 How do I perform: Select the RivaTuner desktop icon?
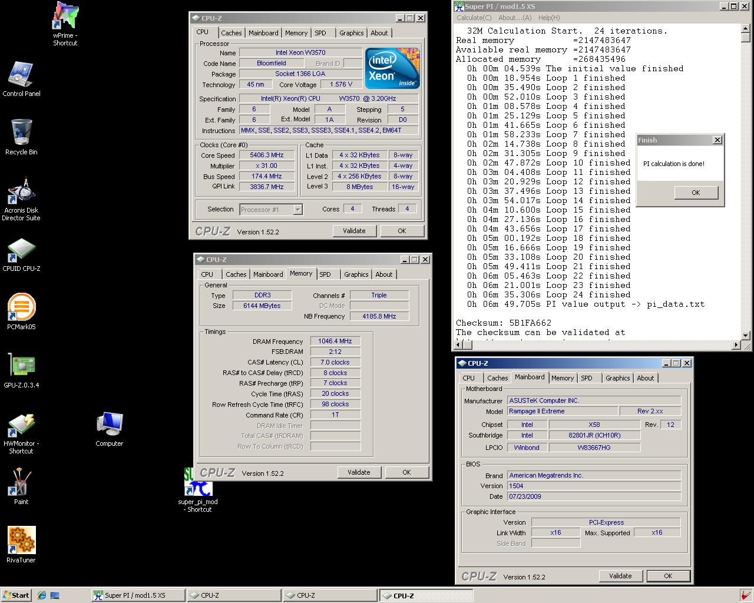point(21,545)
